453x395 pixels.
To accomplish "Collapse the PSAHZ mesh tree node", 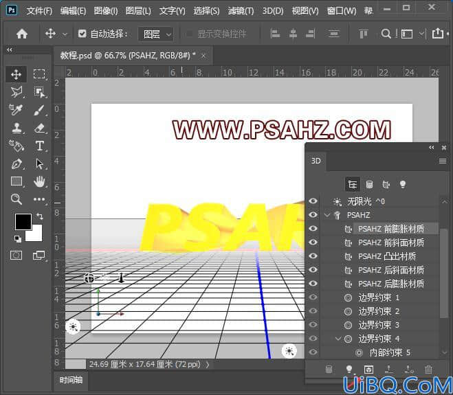I will coord(327,215).
